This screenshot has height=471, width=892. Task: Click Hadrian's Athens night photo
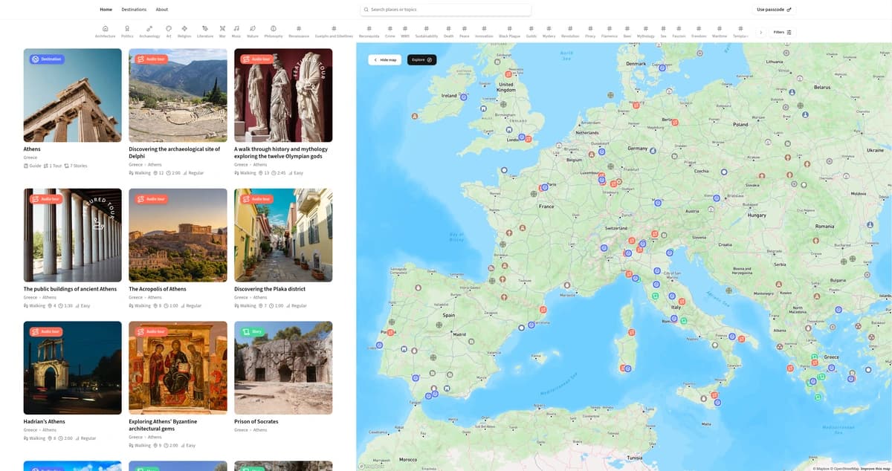click(72, 368)
